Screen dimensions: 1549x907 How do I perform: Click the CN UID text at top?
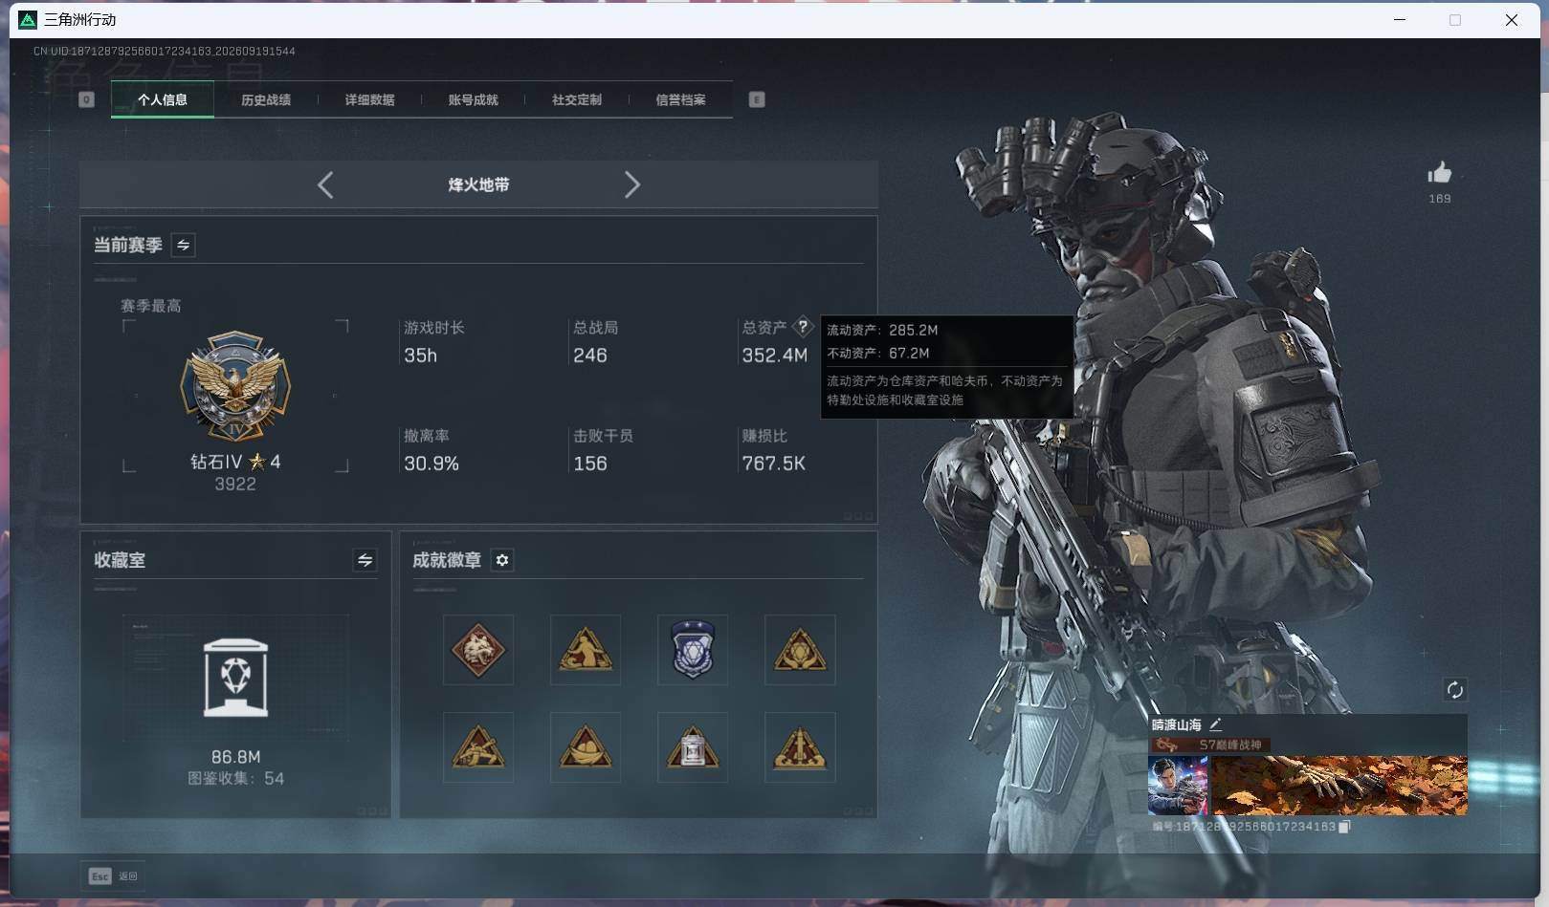[164, 52]
